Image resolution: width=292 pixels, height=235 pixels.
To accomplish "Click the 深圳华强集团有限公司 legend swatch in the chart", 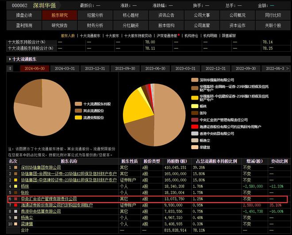I will click(195, 80).
